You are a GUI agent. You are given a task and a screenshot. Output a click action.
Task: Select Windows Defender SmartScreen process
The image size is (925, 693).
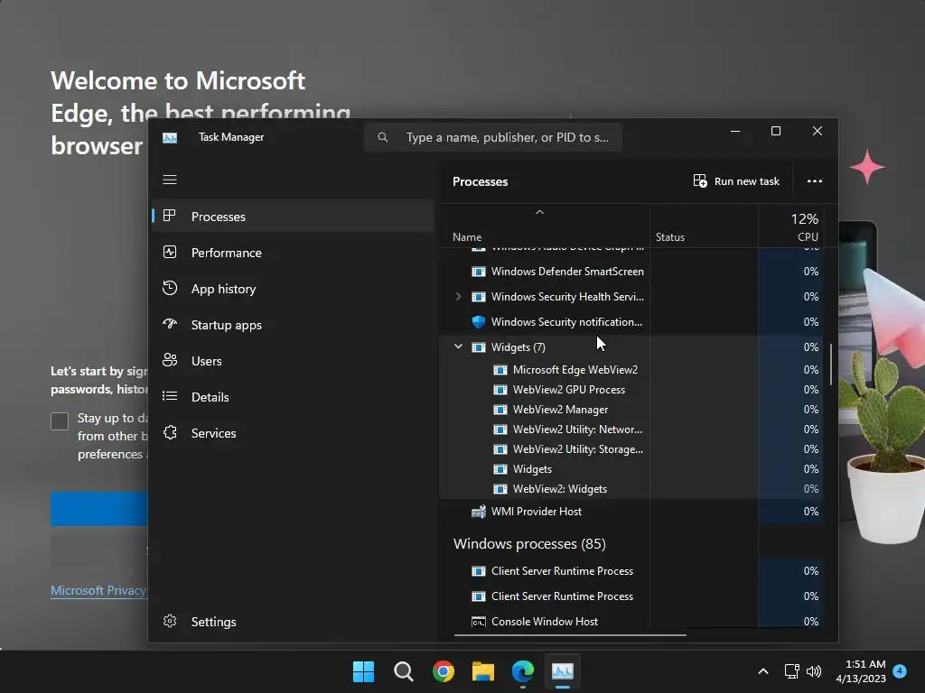(x=631, y=271)
